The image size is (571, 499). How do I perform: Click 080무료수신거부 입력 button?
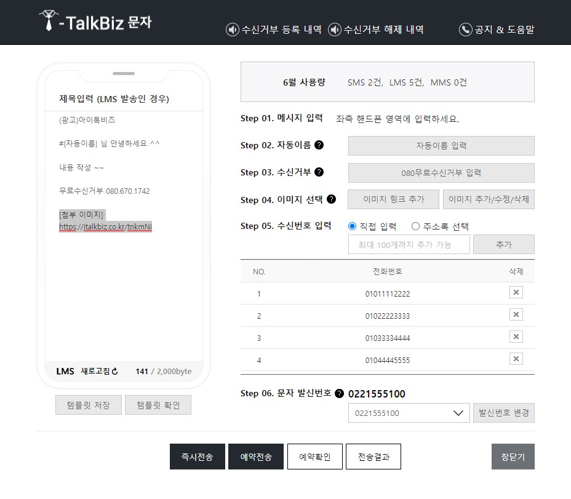coord(441,173)
